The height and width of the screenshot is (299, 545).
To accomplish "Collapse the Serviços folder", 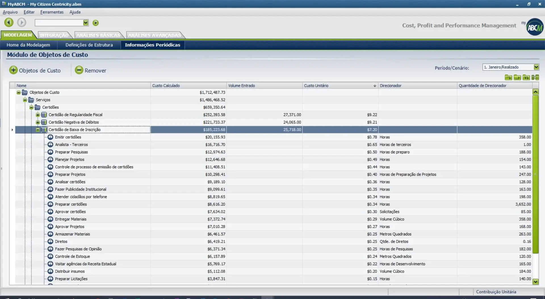I will (x=25, y=100).
